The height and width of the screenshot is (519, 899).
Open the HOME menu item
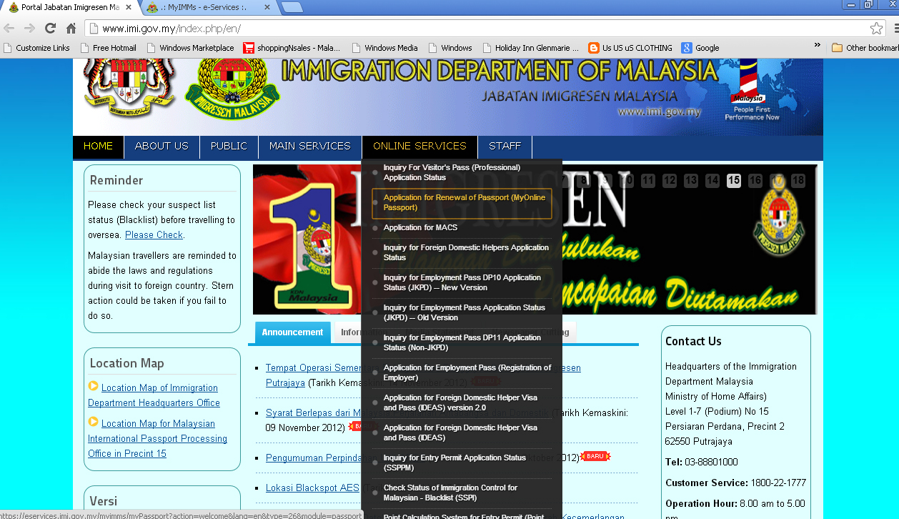click(98, 146)
